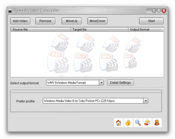Click the MoveUp button
Image resolution: width=175 pixels, height=139 pixels.
[72, 21]
